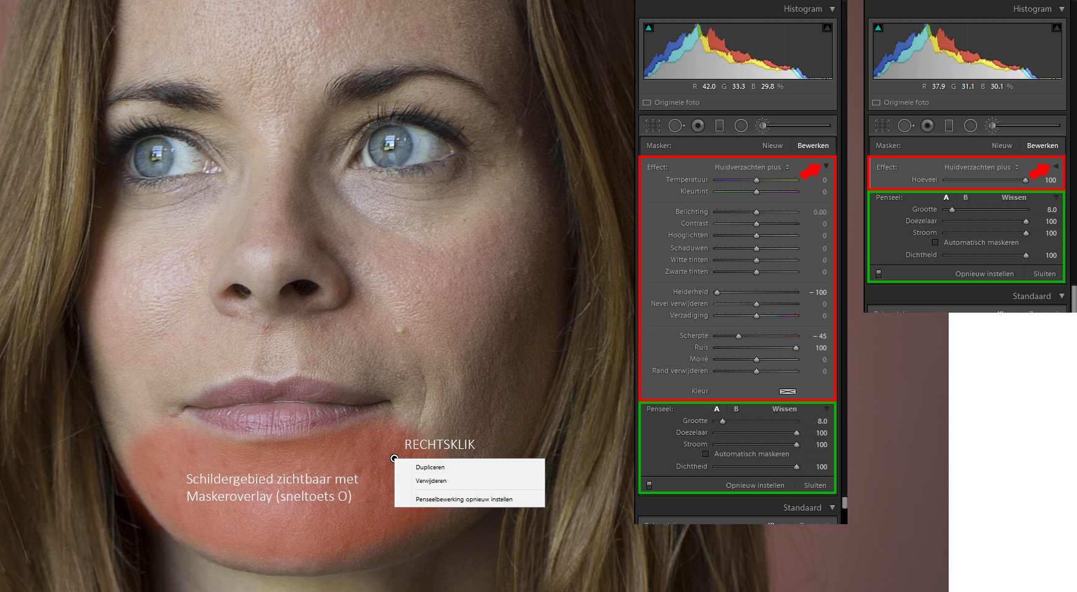This screenshot has height=592, width=1077.
Task: Choose the Radial Filter tool in left panel
Action: [x=741, y=126]
